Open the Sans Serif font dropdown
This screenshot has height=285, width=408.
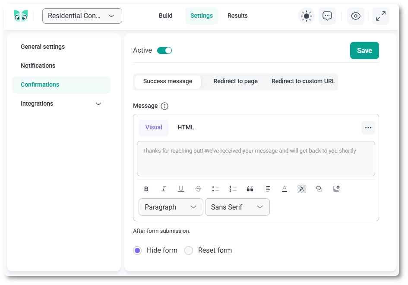pos(237,207)
